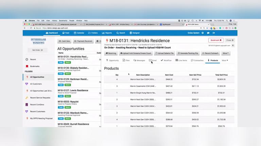Click the Total Sell Price column header

[221, 75]
